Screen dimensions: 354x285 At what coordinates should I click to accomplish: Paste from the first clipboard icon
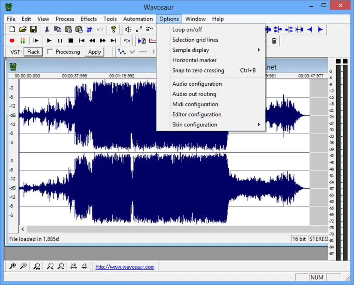click(x=68, y=29)
